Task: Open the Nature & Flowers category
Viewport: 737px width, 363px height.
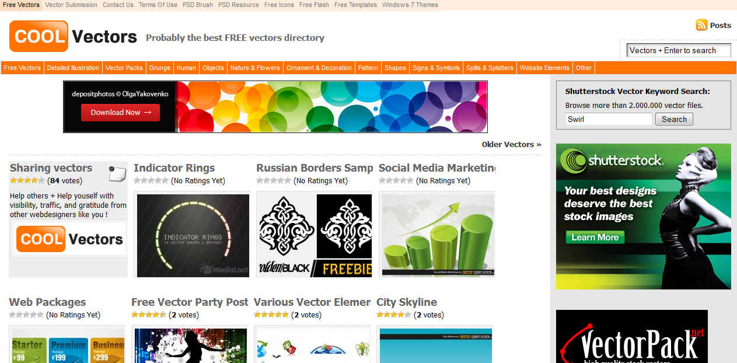Action: [255, 67]
